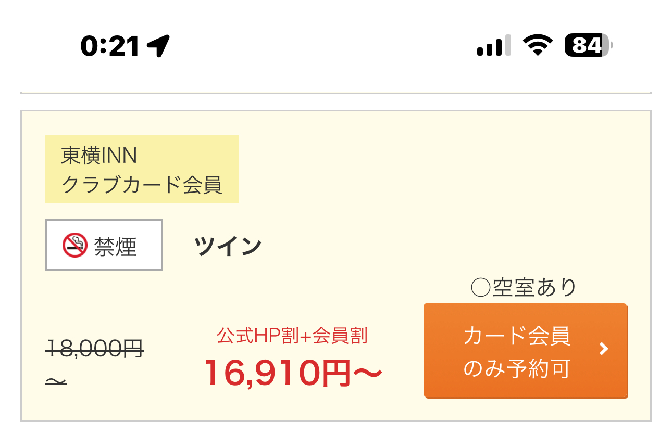Tap the white chevron on orange button
This screenshot has height=435, width=672.
coord(604,349)
